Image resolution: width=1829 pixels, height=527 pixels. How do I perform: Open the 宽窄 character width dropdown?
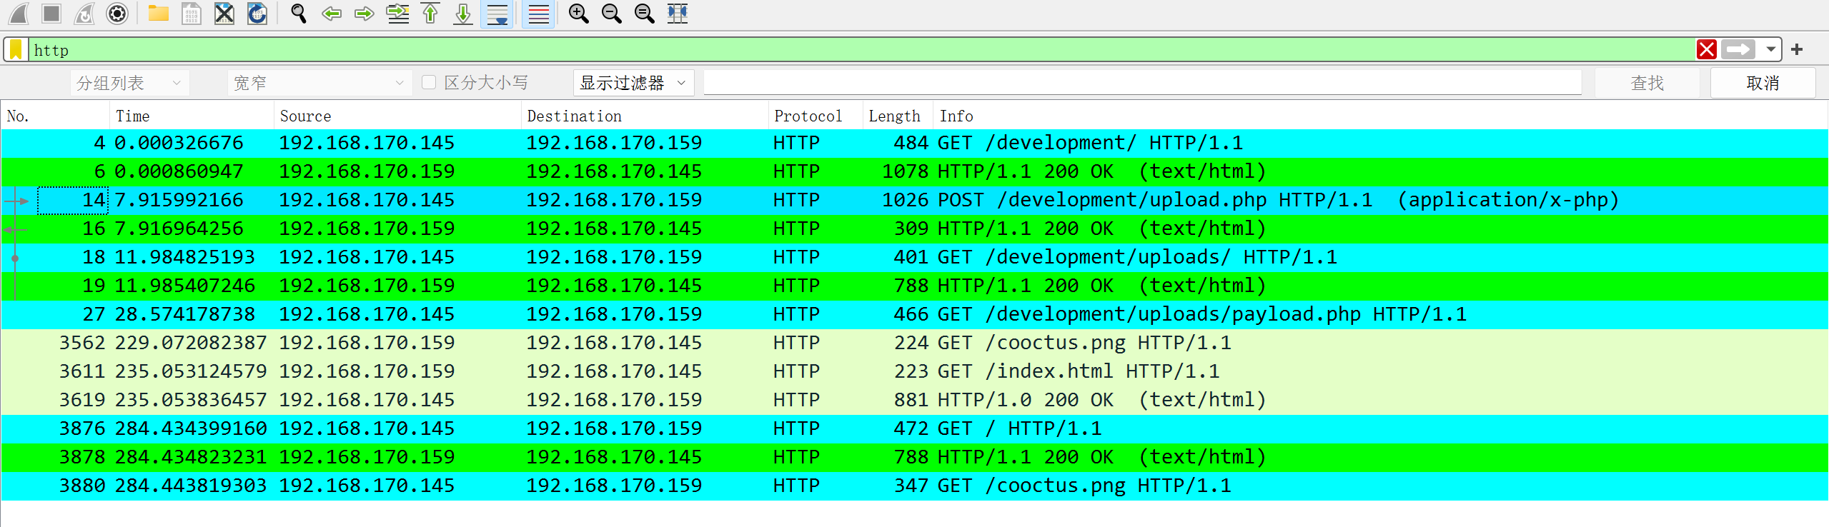(x=320, y=83)
